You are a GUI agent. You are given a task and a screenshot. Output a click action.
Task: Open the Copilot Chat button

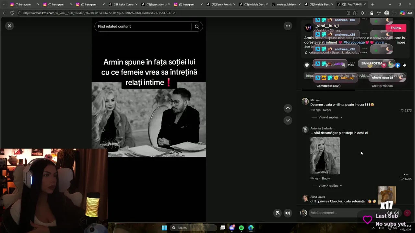tap(406, 13)
